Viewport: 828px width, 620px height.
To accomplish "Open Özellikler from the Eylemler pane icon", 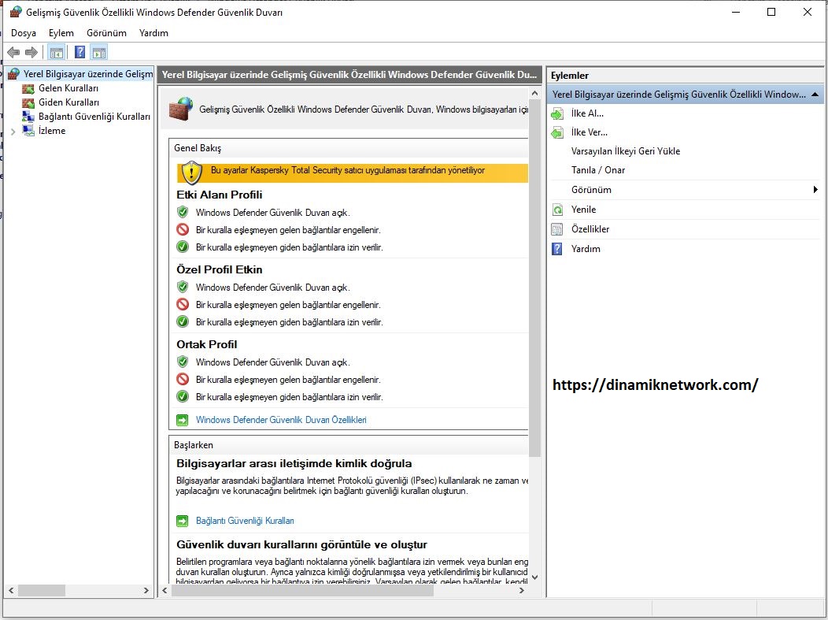I will click(557, 229).
